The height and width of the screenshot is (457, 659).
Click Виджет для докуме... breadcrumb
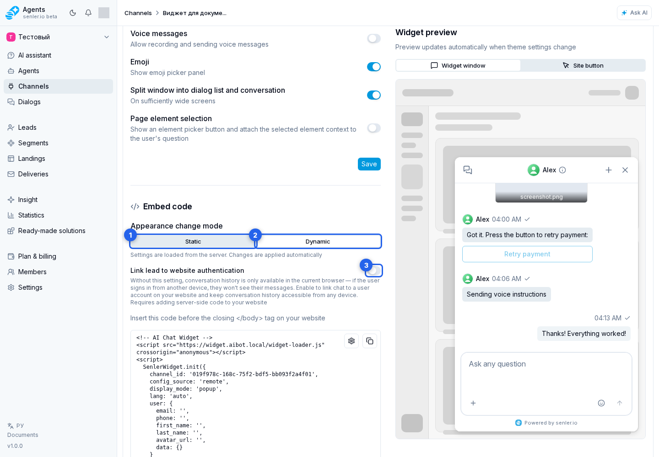coord(194,13)
